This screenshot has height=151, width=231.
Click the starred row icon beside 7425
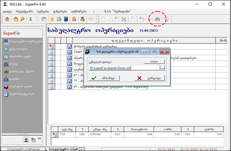click(x=55, y=134)
